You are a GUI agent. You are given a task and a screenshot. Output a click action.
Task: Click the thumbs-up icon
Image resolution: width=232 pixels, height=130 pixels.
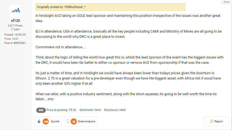[x=39, y=121]
